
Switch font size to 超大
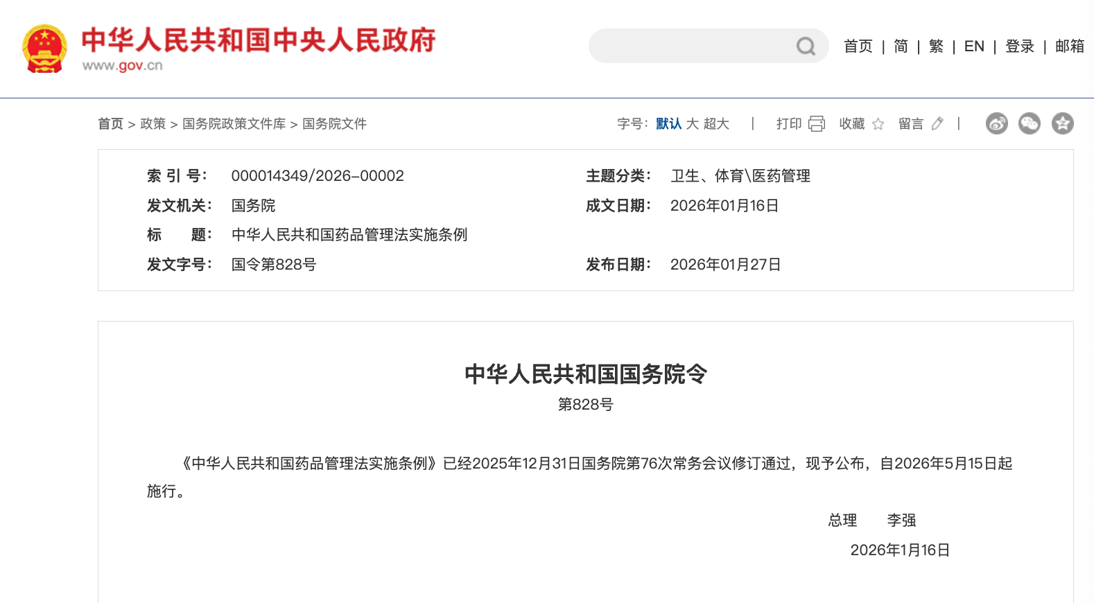tap(716, 124)
